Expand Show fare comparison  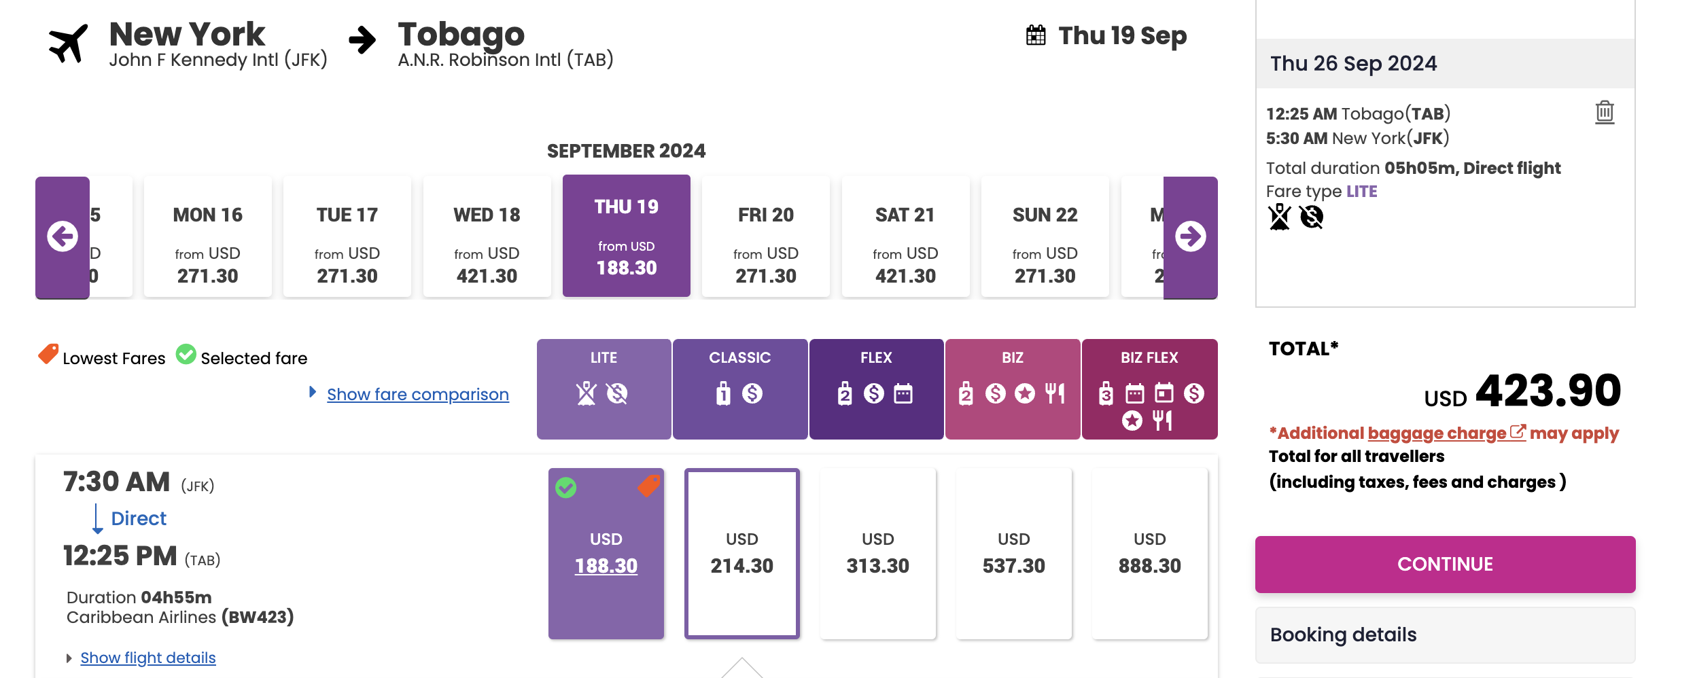tap(417, 395)
